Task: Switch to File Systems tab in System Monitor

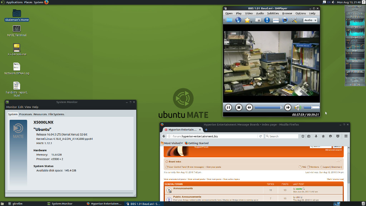Action: click(56, 114)
